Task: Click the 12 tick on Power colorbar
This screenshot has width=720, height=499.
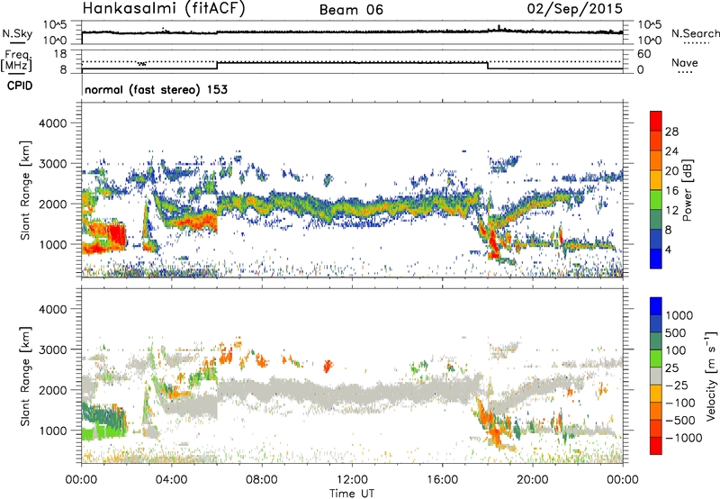Action: point(671,211)
